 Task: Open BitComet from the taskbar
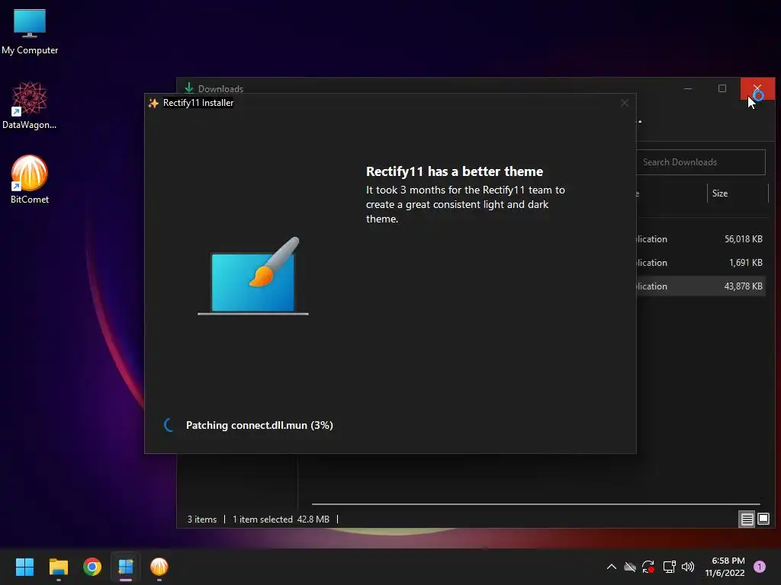159,567
